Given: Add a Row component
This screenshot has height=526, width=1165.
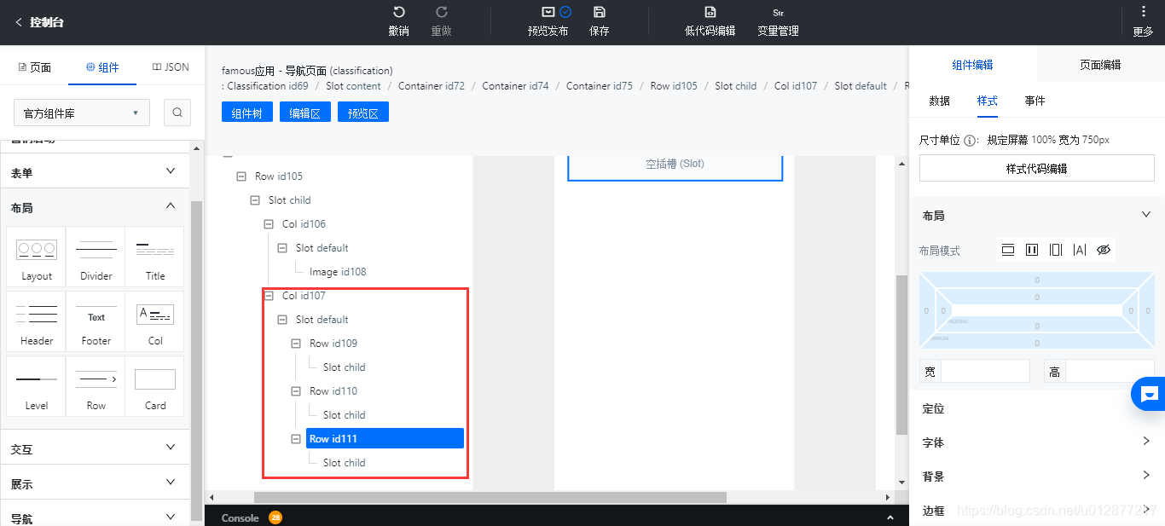Looking at the screenshot, I should [x=96, y=386].
